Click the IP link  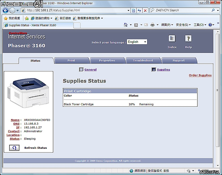coord(18,127)
